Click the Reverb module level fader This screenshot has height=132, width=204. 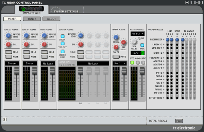coord(124,71)
